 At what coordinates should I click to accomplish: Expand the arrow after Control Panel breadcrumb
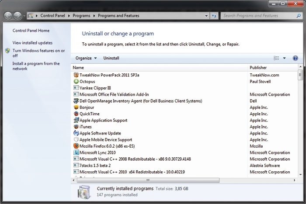click(x=69, y=16)
